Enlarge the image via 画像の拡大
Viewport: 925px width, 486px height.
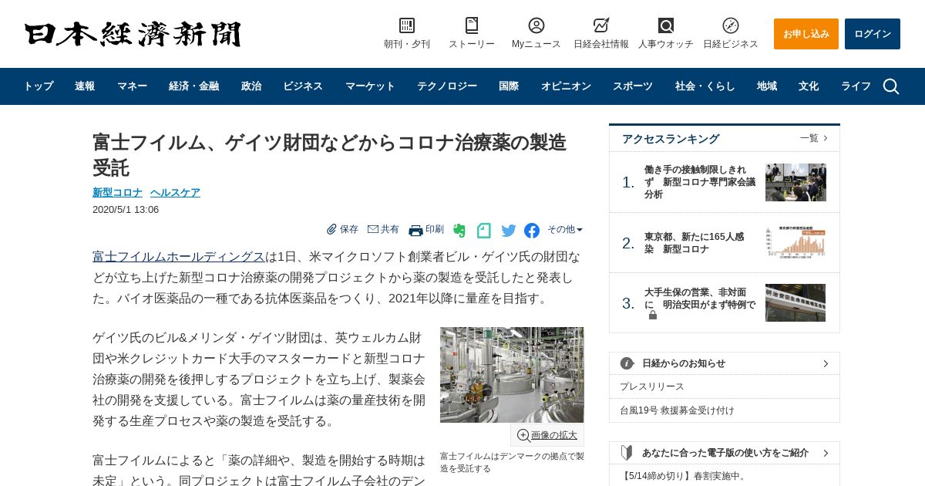point(547,435)
